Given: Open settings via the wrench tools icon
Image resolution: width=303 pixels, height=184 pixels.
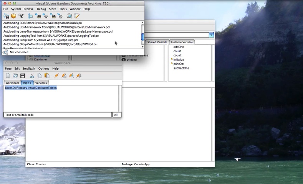Looking at the screenshot, I should tap(21, 16).
